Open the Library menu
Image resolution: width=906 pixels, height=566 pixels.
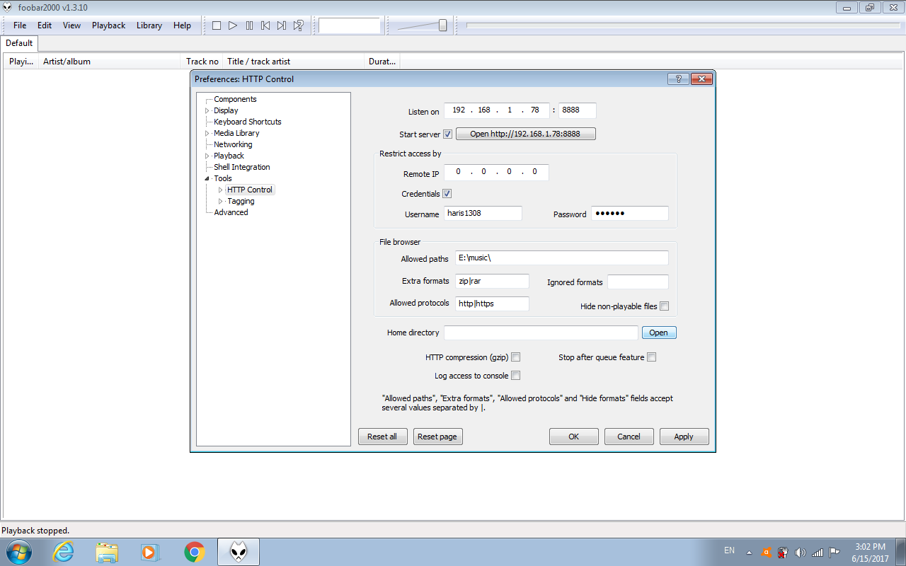coord(149,25)
